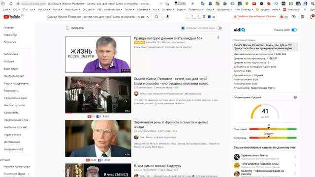Open '1000 Секретов Развития Силы' channel
This screenshot has height=177, width=315.
pos(260,164)
